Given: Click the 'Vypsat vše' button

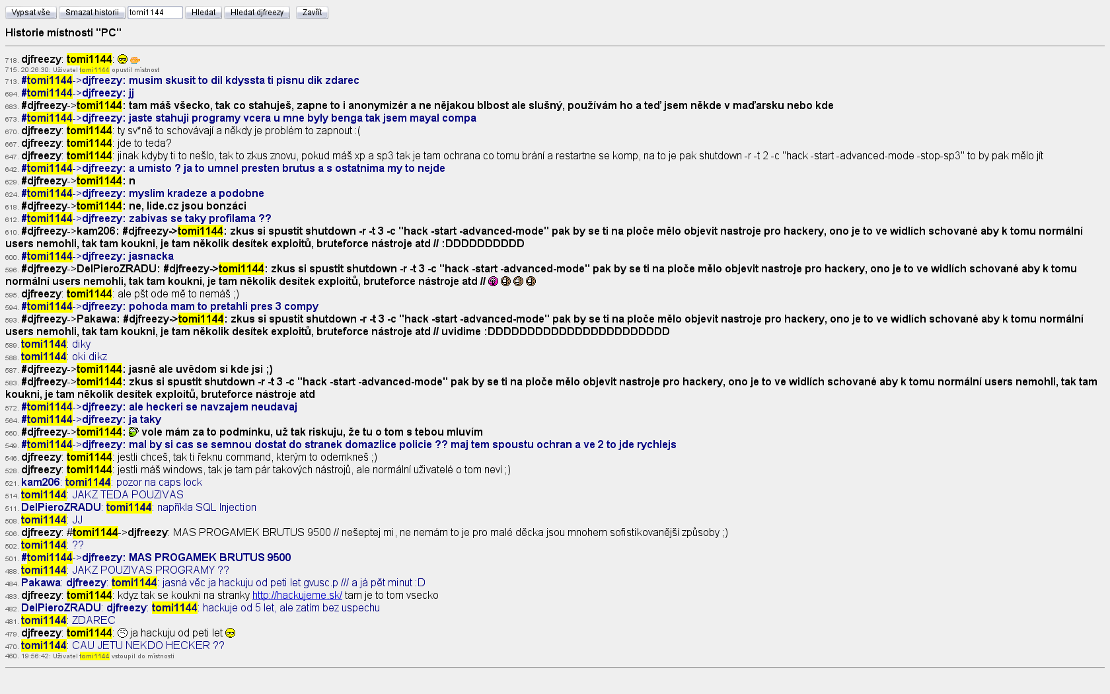Looking at the screenshot, I should 30,13.
